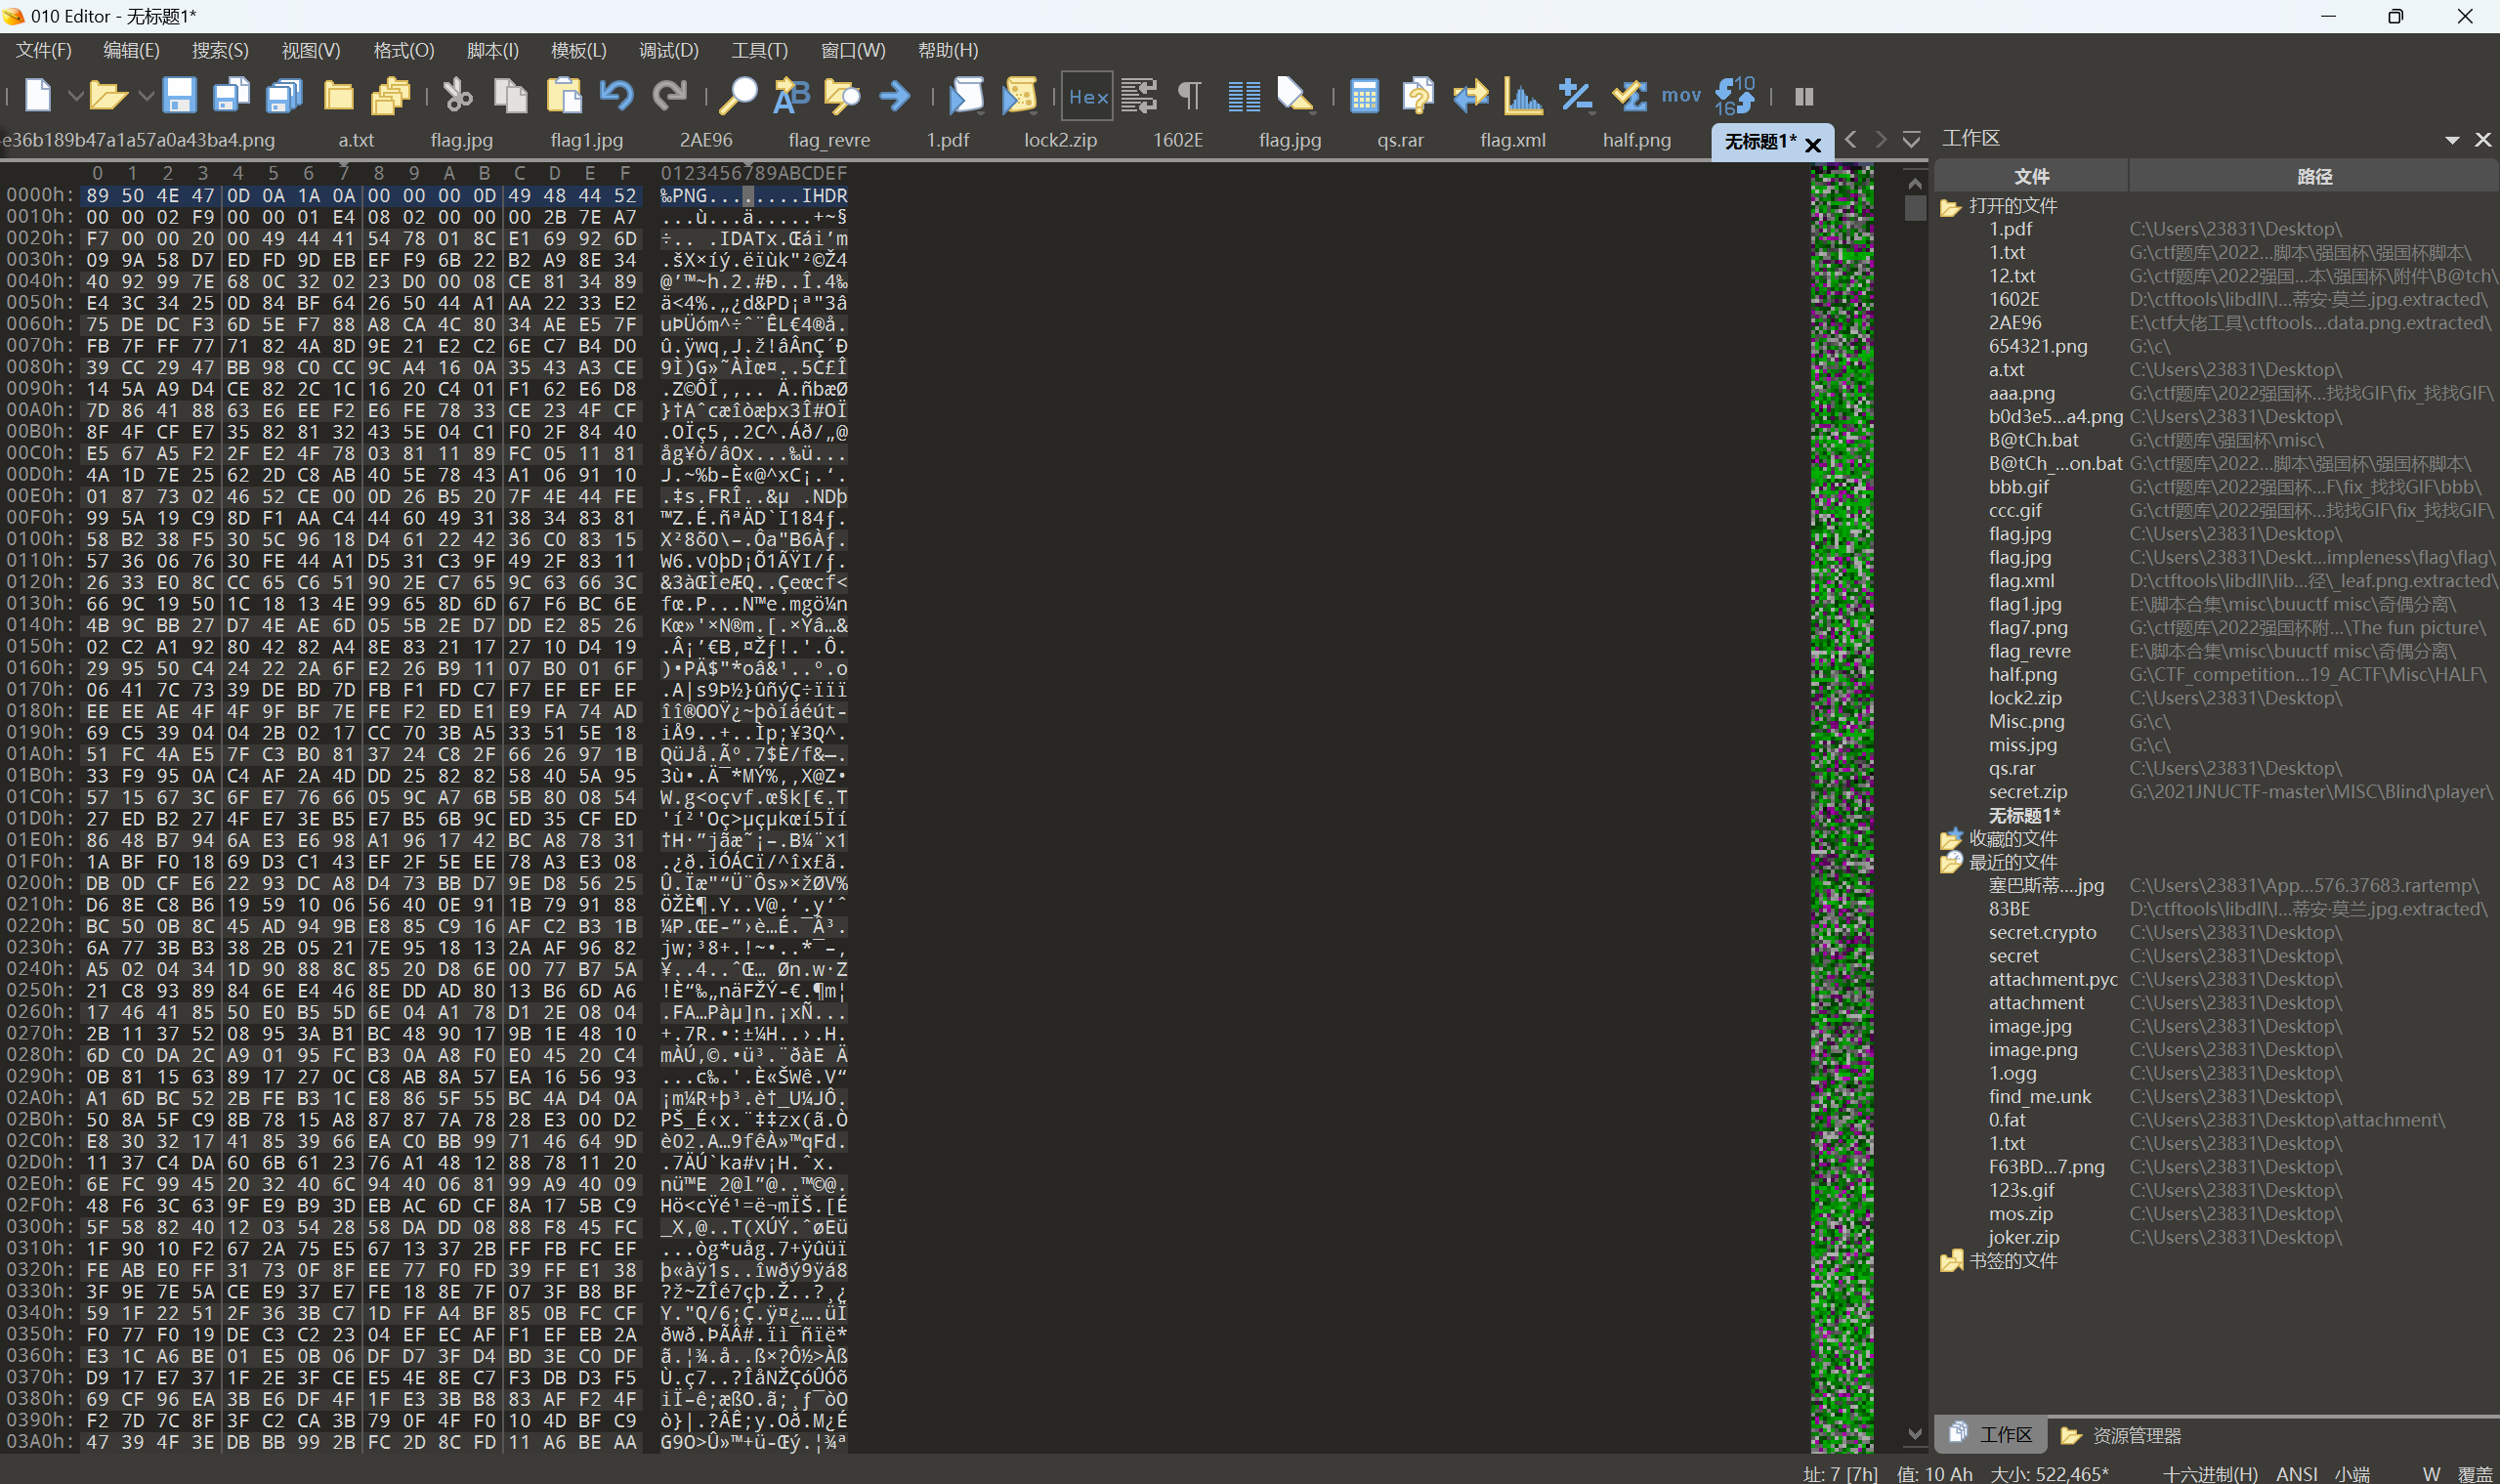Click the Convert arrows icon
Screen dimensions: 2500x1484
coord(1471,96)
